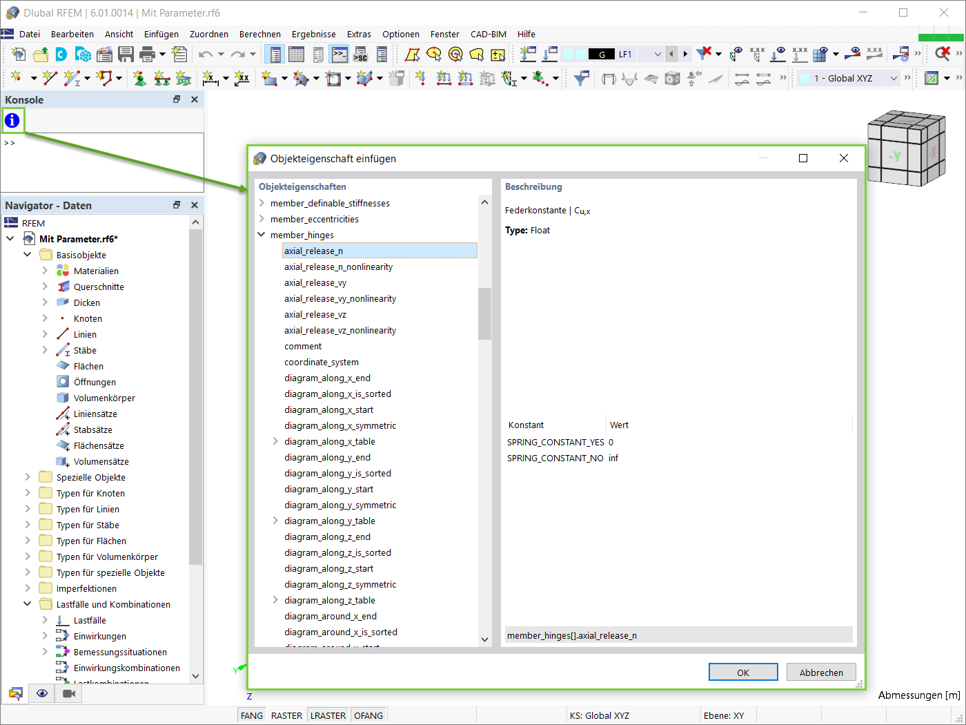Click the magnifier search icon with red X
Image resolution: width=966 pixels, height=725 pixels.
[x=942, y=54]
